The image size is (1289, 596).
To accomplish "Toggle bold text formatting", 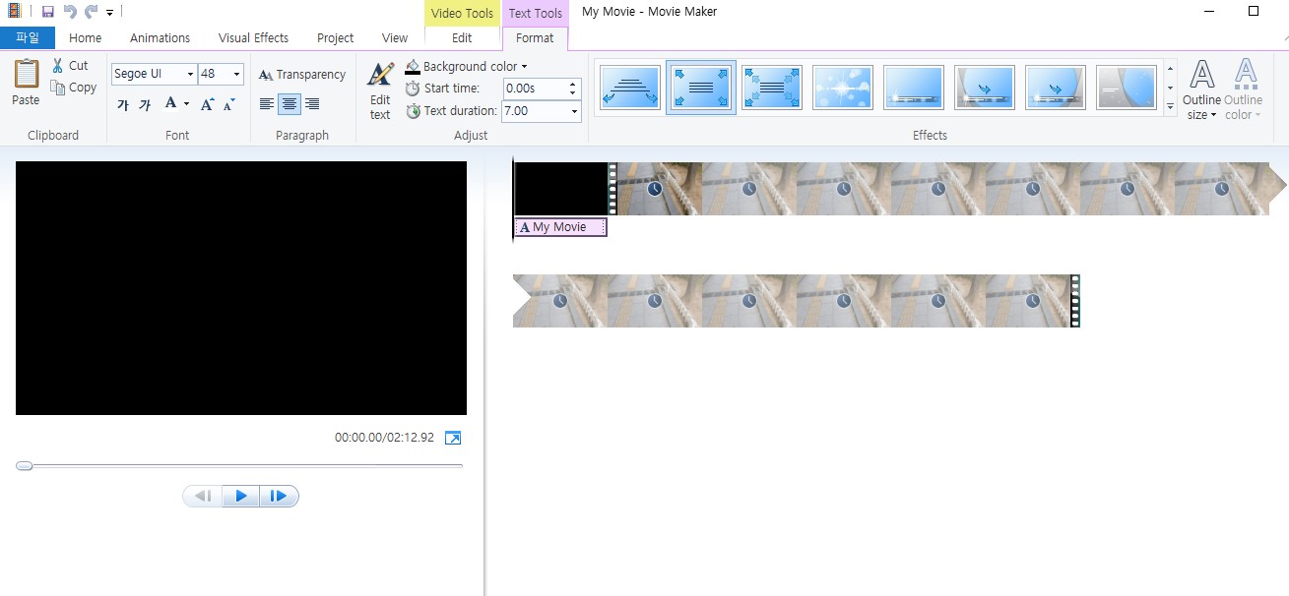I will point(123,104).
